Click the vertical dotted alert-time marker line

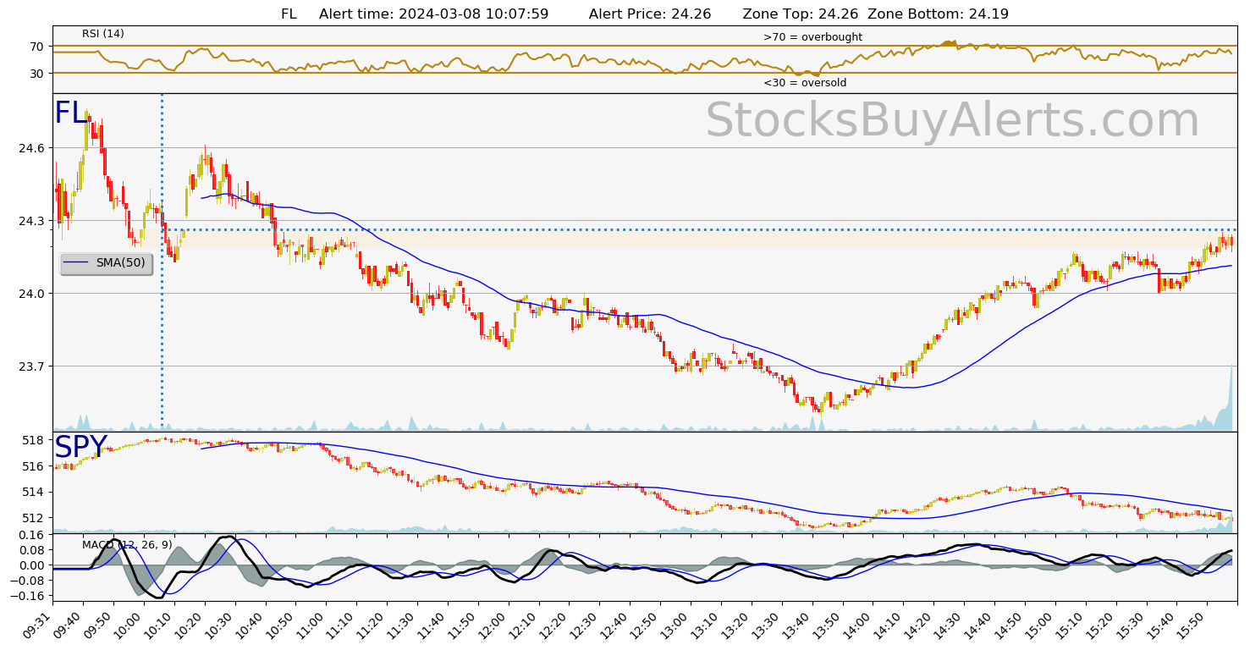coord(162,262)
